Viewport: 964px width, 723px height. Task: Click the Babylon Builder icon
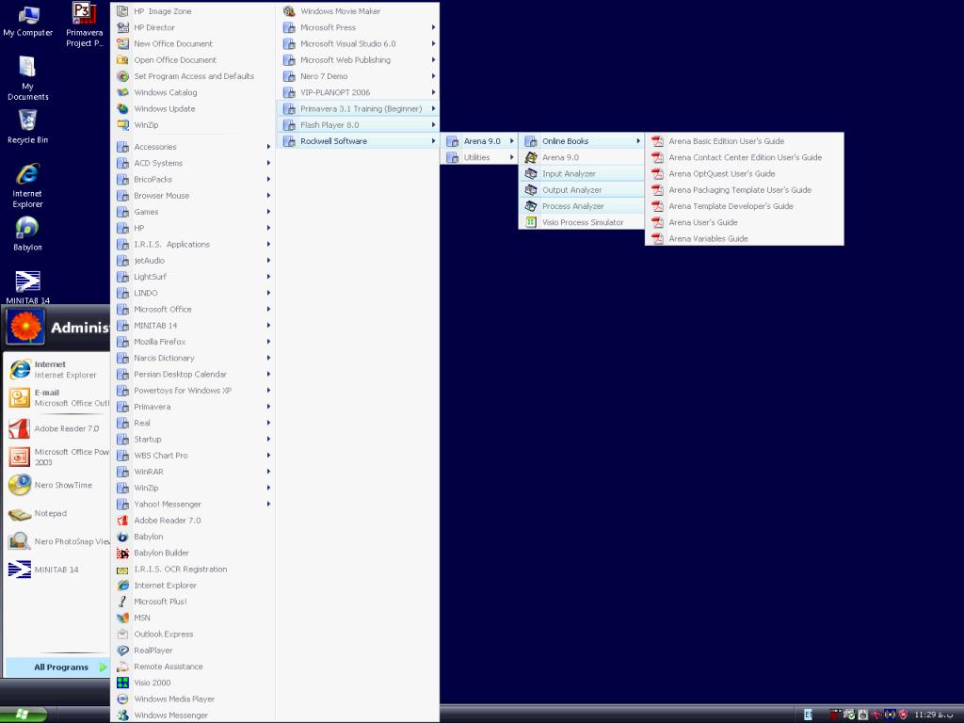point(123,553)
